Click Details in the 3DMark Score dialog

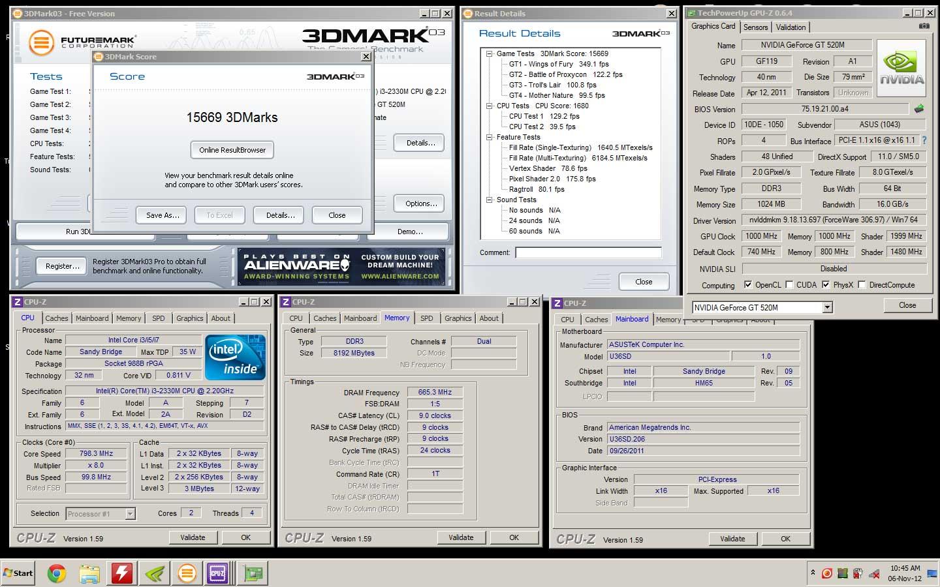(280, 215)
